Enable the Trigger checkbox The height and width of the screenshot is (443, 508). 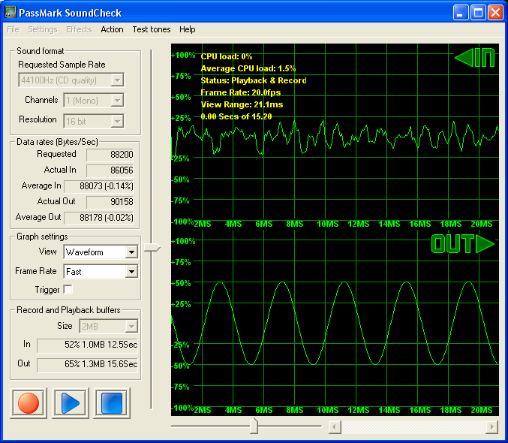coord(68,290)
